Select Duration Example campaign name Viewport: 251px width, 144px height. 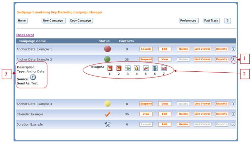29,124
